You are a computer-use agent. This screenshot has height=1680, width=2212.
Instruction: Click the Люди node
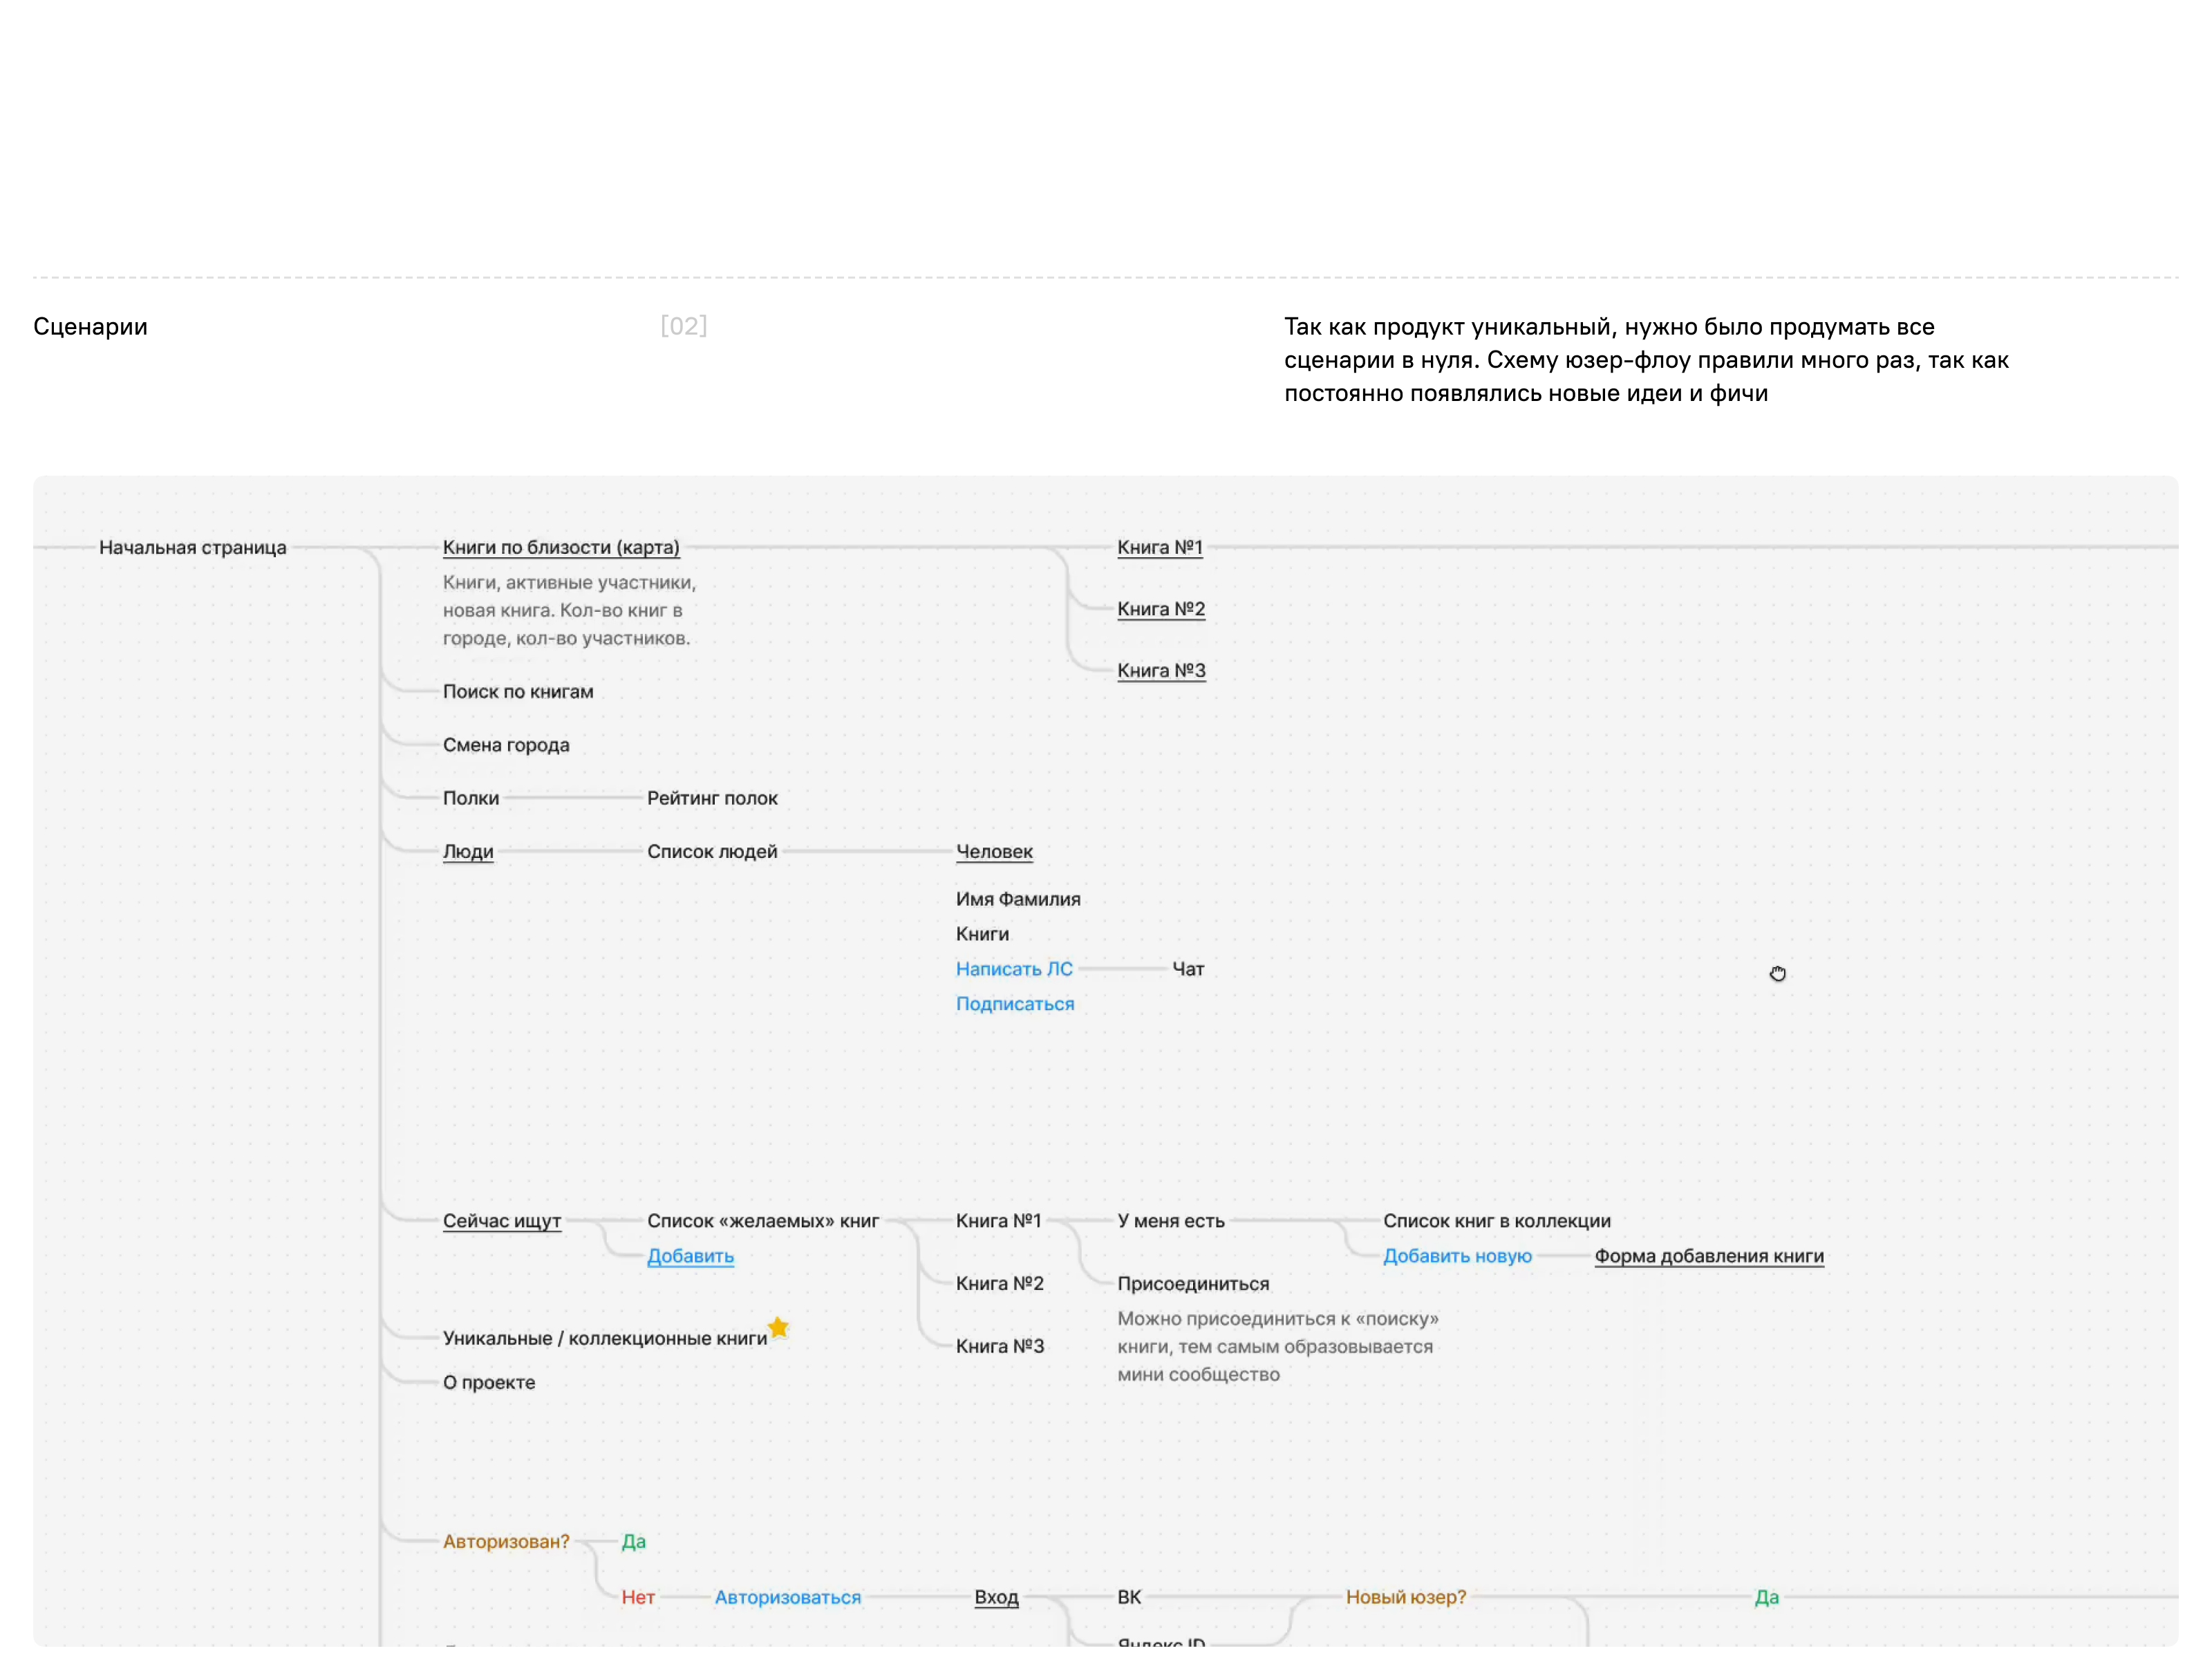(x=468, y=851)
